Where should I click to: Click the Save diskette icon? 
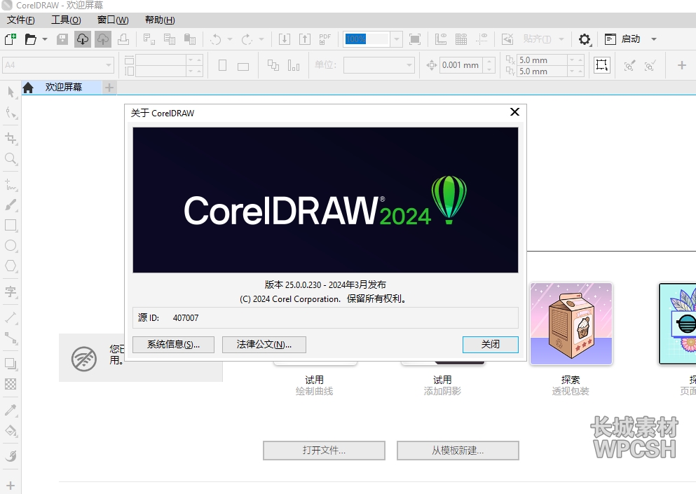[62, 39]
